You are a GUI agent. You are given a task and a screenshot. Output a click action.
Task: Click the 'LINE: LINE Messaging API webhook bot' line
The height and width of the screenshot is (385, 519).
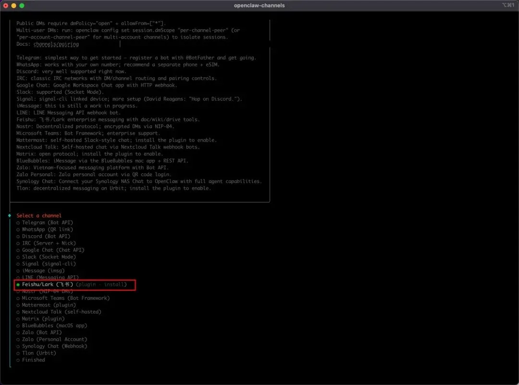point(69,113)
